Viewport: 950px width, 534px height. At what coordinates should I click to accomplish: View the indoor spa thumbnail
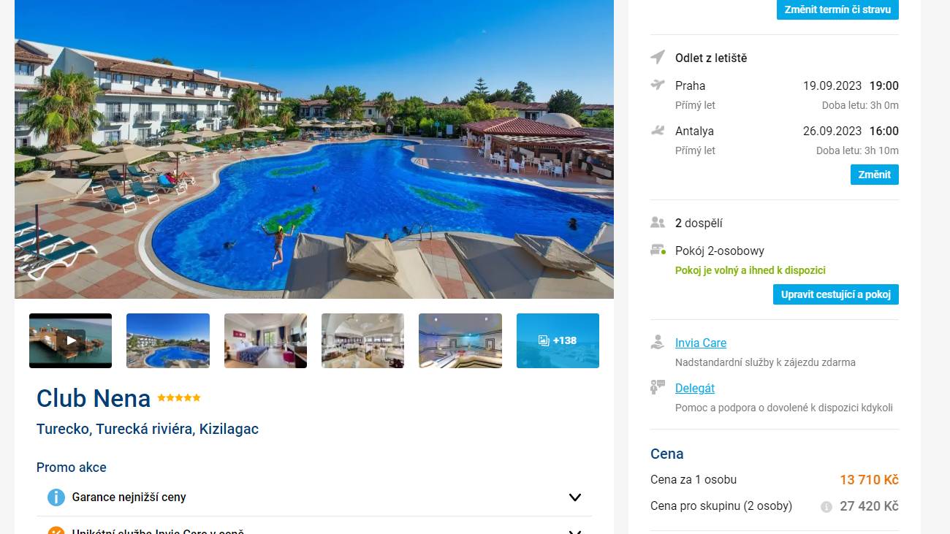coord(460,340)
